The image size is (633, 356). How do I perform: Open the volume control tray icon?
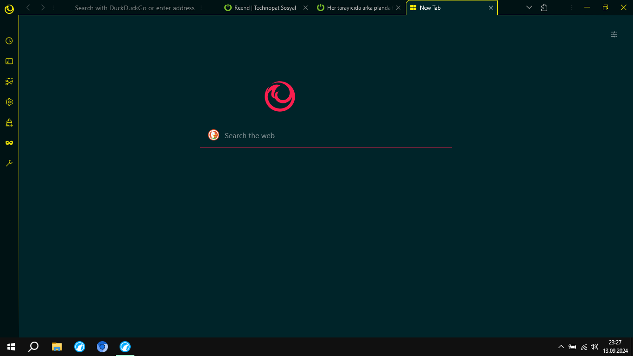(595, 346)
